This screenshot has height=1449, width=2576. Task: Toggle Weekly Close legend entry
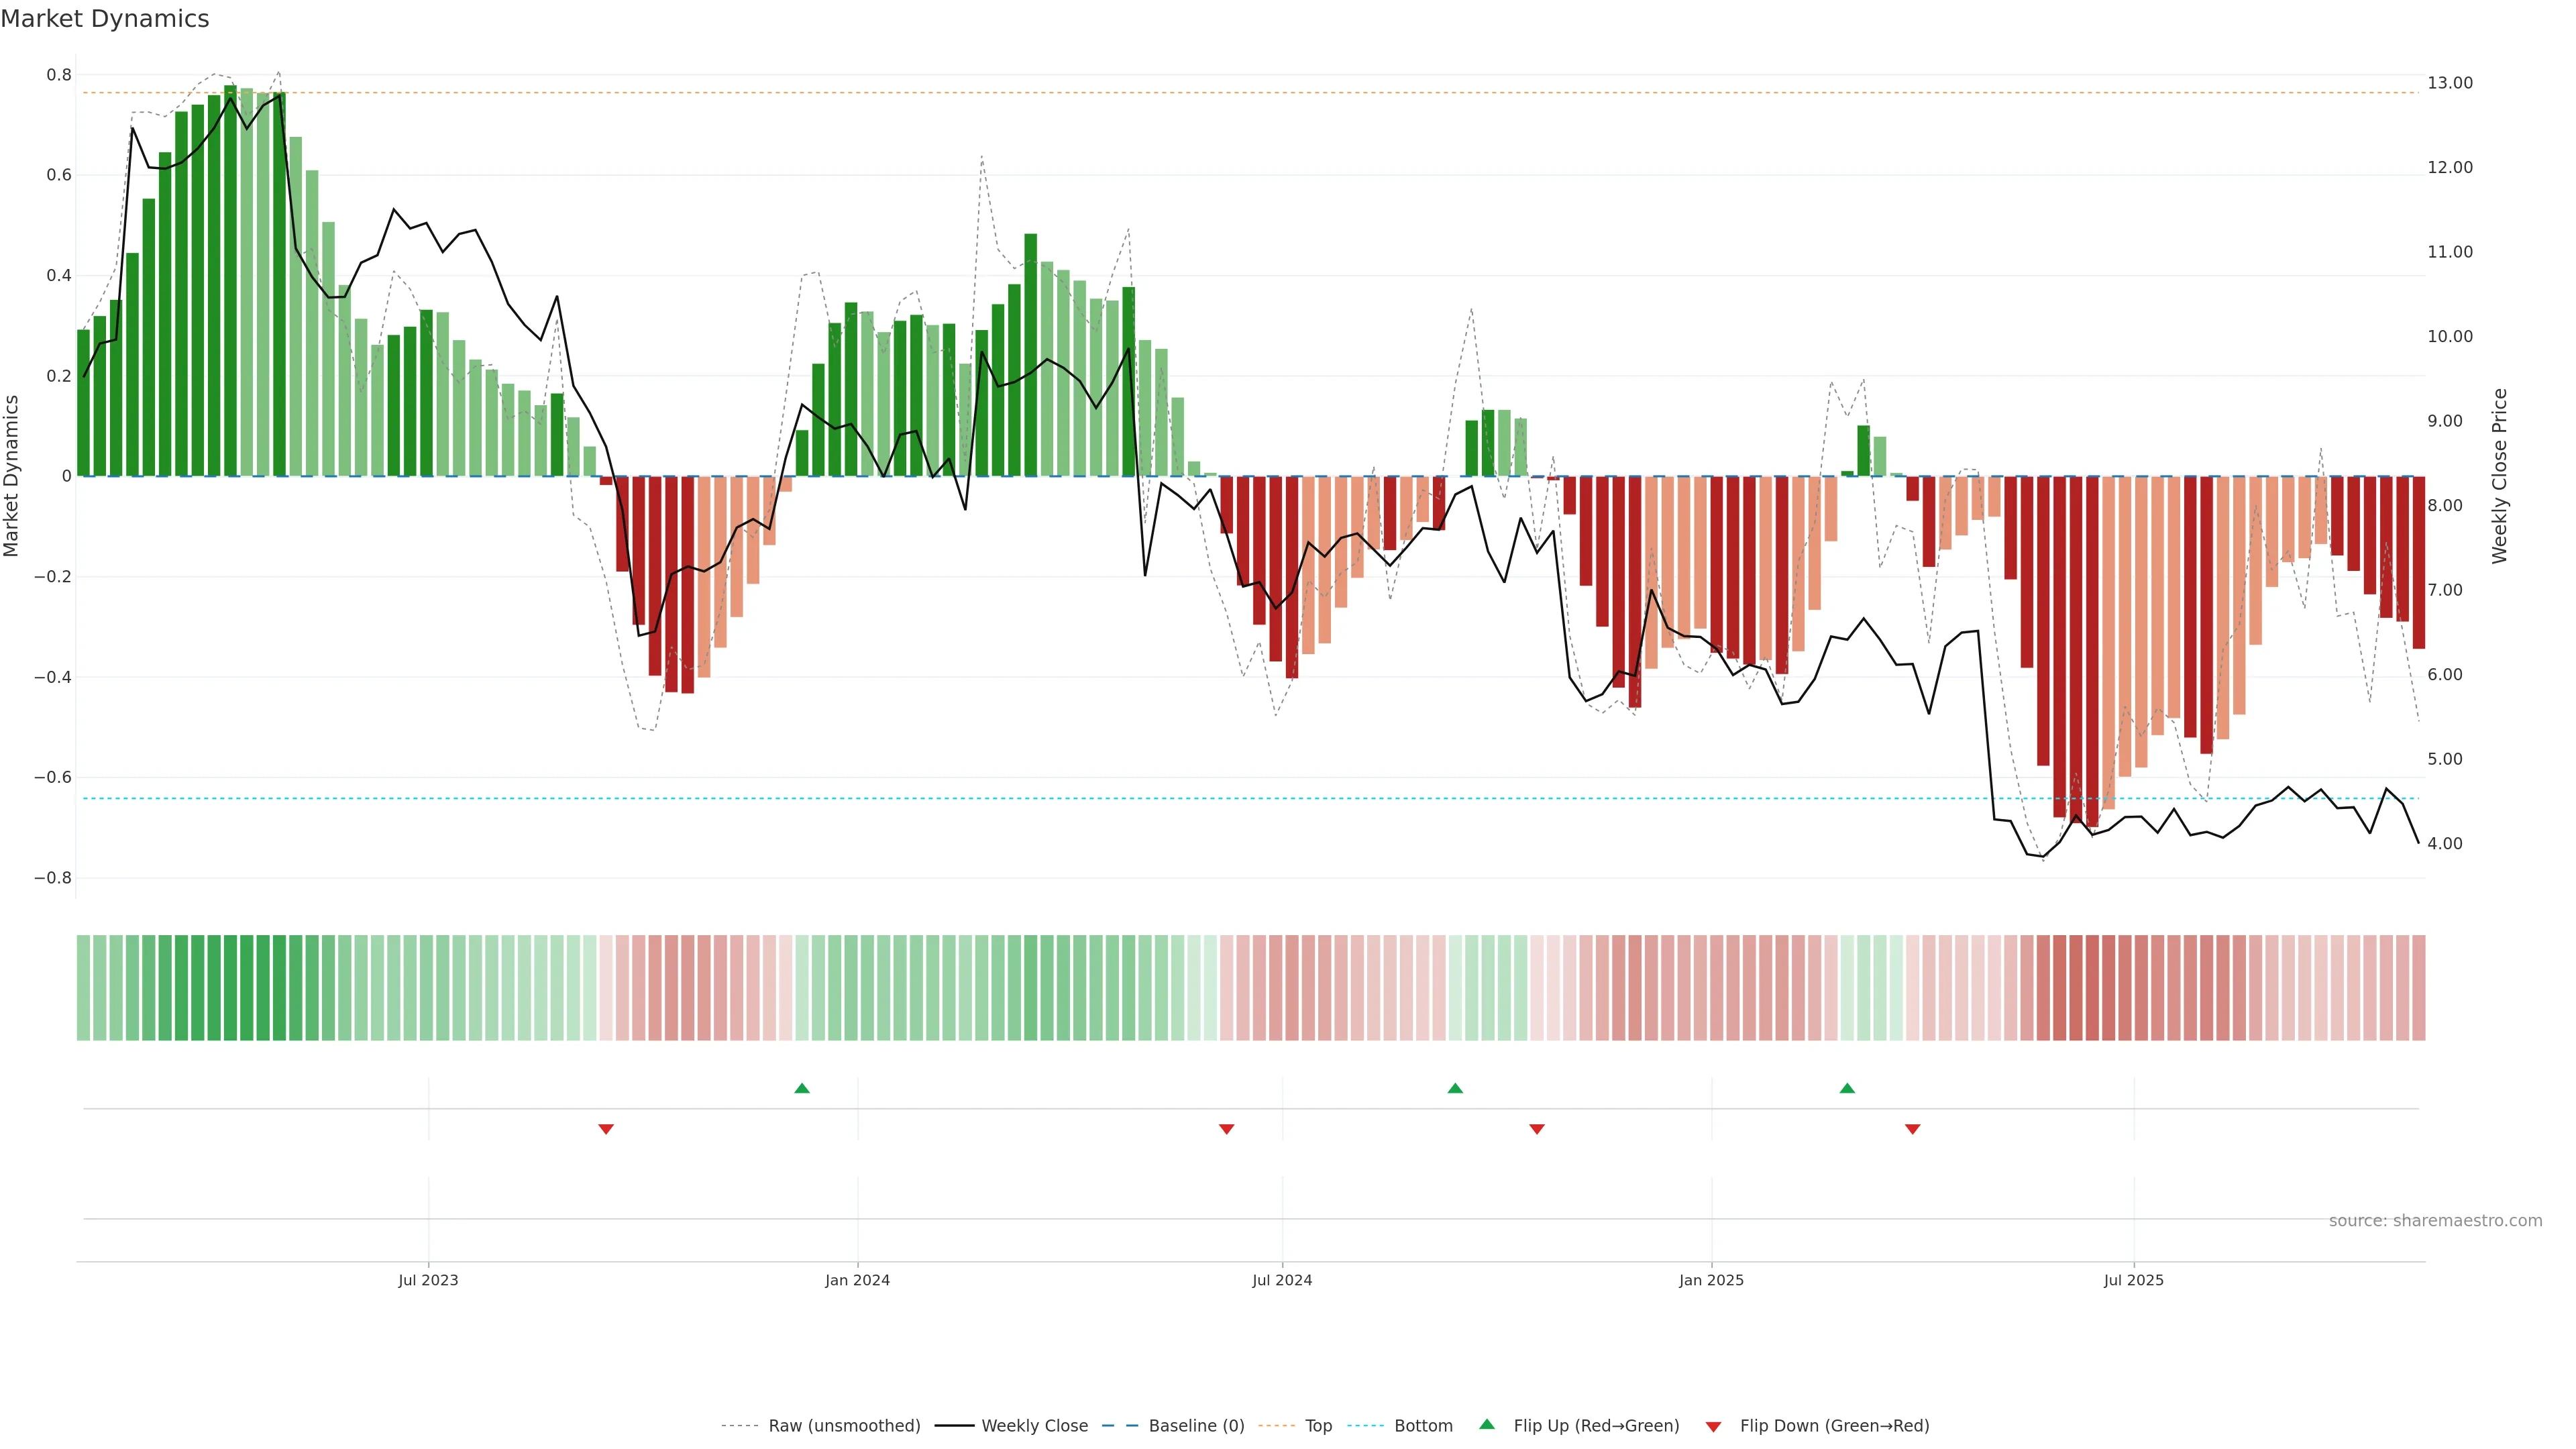(x=1034, y=1425)
